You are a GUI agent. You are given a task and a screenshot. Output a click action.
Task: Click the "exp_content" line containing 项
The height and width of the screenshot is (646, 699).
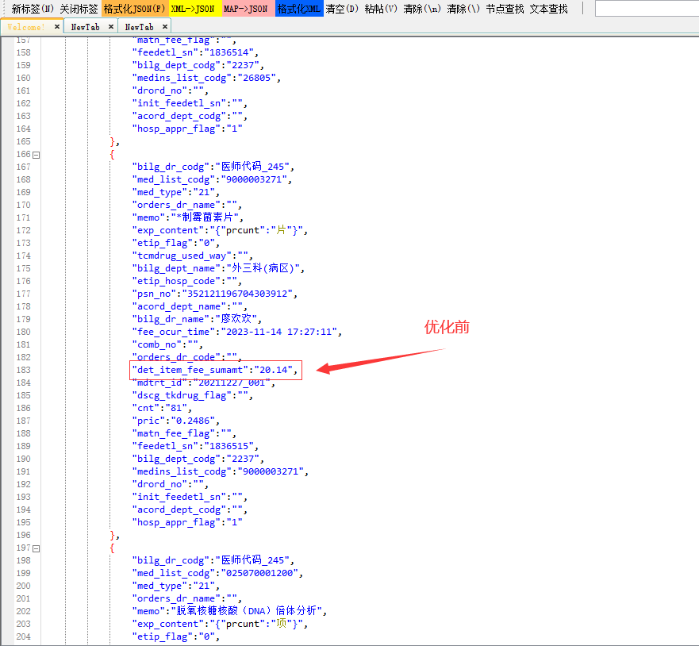pyautogui.click(x=220, y=624)
